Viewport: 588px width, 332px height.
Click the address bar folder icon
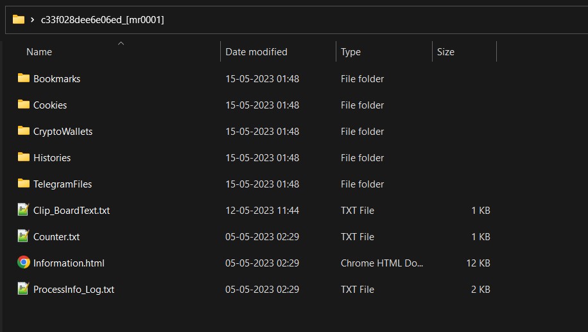pos(19,20)
